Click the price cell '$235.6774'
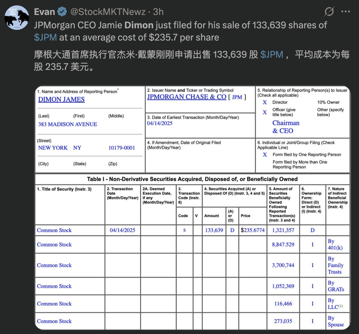Viewport: 359px width, 334px height. (x=253, y=230)
